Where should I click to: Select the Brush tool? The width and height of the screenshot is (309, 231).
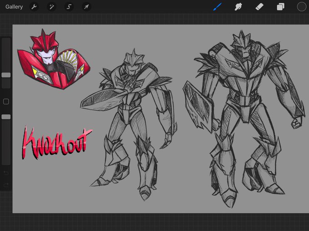tap(217, 7)
